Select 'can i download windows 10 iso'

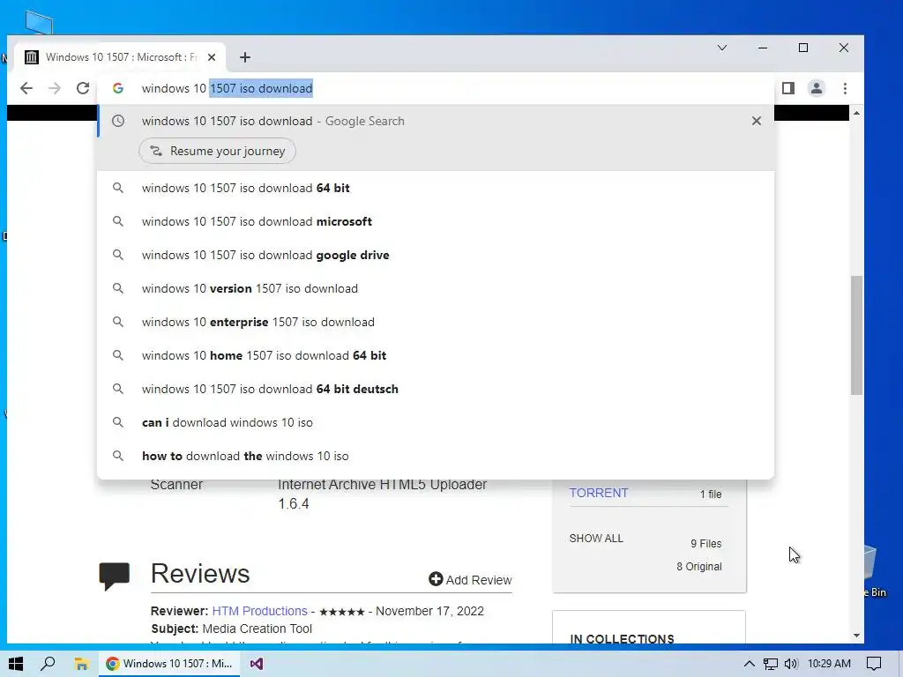436,422
